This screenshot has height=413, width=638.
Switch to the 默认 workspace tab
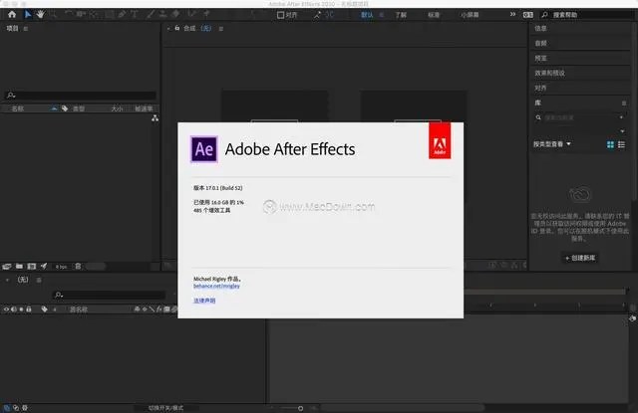tap(367, 15)
